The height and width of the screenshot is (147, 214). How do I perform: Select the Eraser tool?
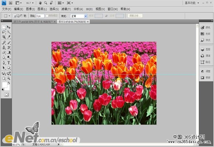point(4,52)
